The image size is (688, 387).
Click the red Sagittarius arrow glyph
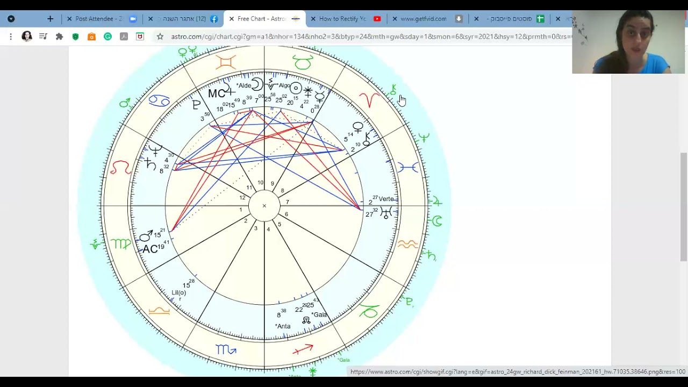coord(303,349)
